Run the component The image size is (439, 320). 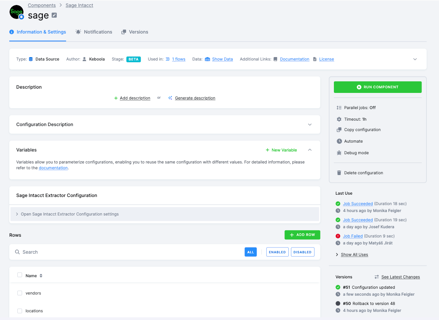(x=378, y=87)
